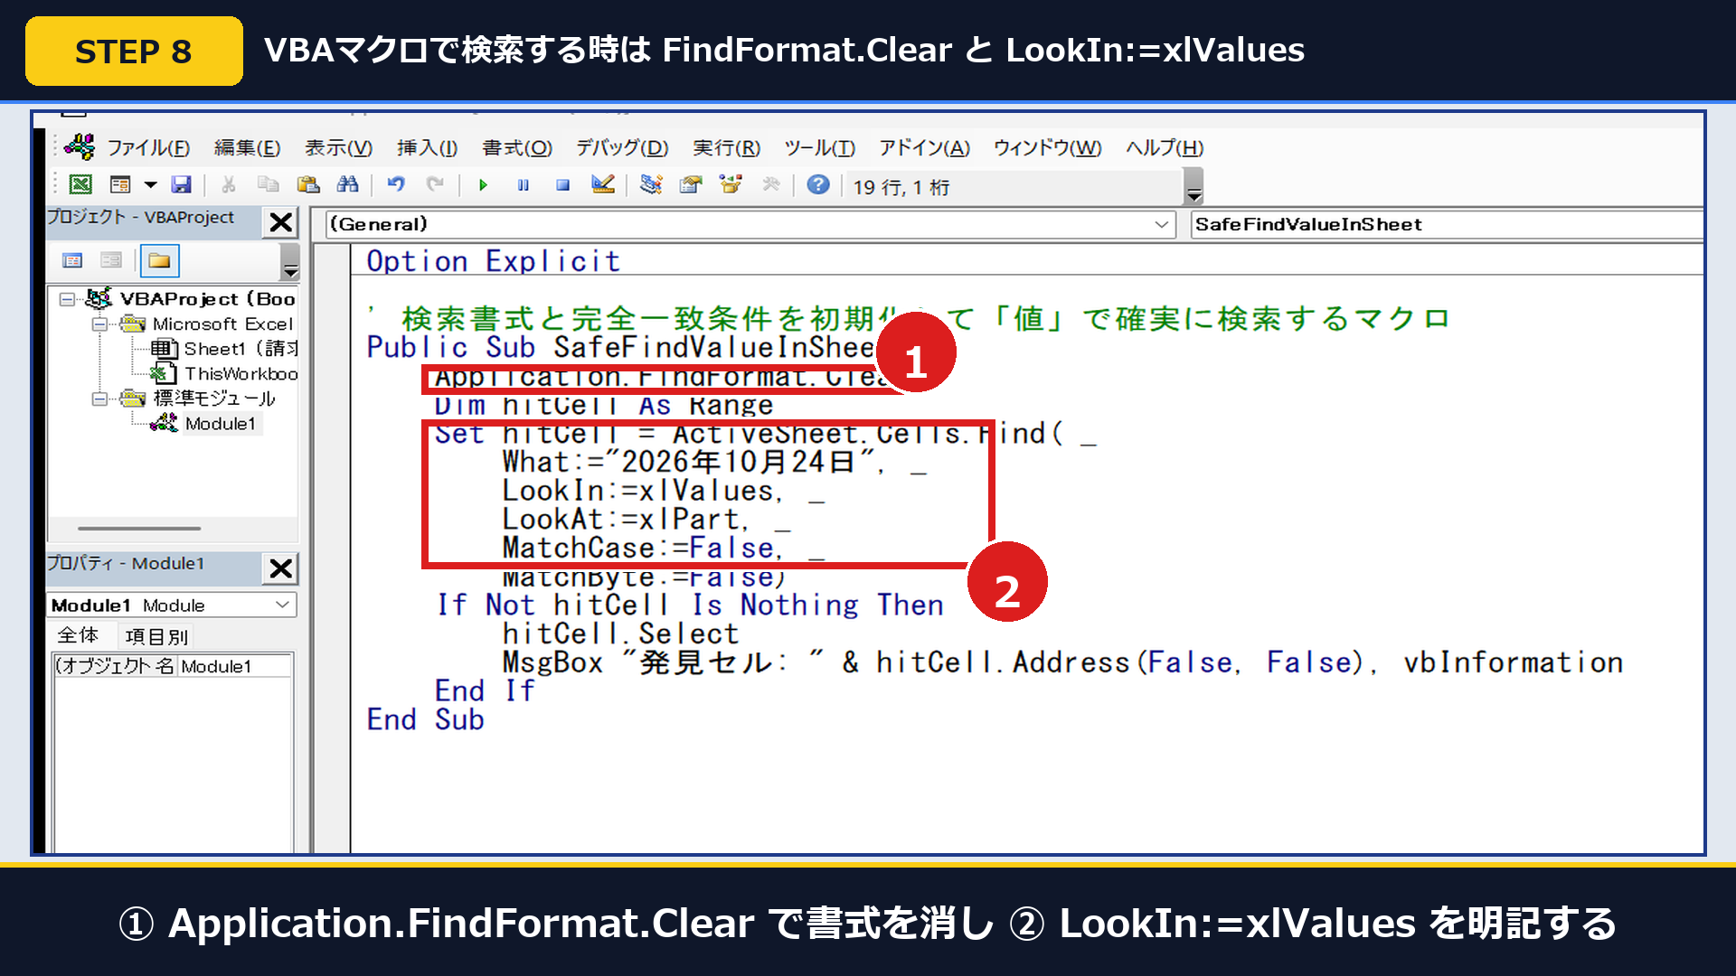Image resolution: width=1736 pixels, height=976 pixels.
Task: Click the Option Explicit code line
Action: (493, 261)
